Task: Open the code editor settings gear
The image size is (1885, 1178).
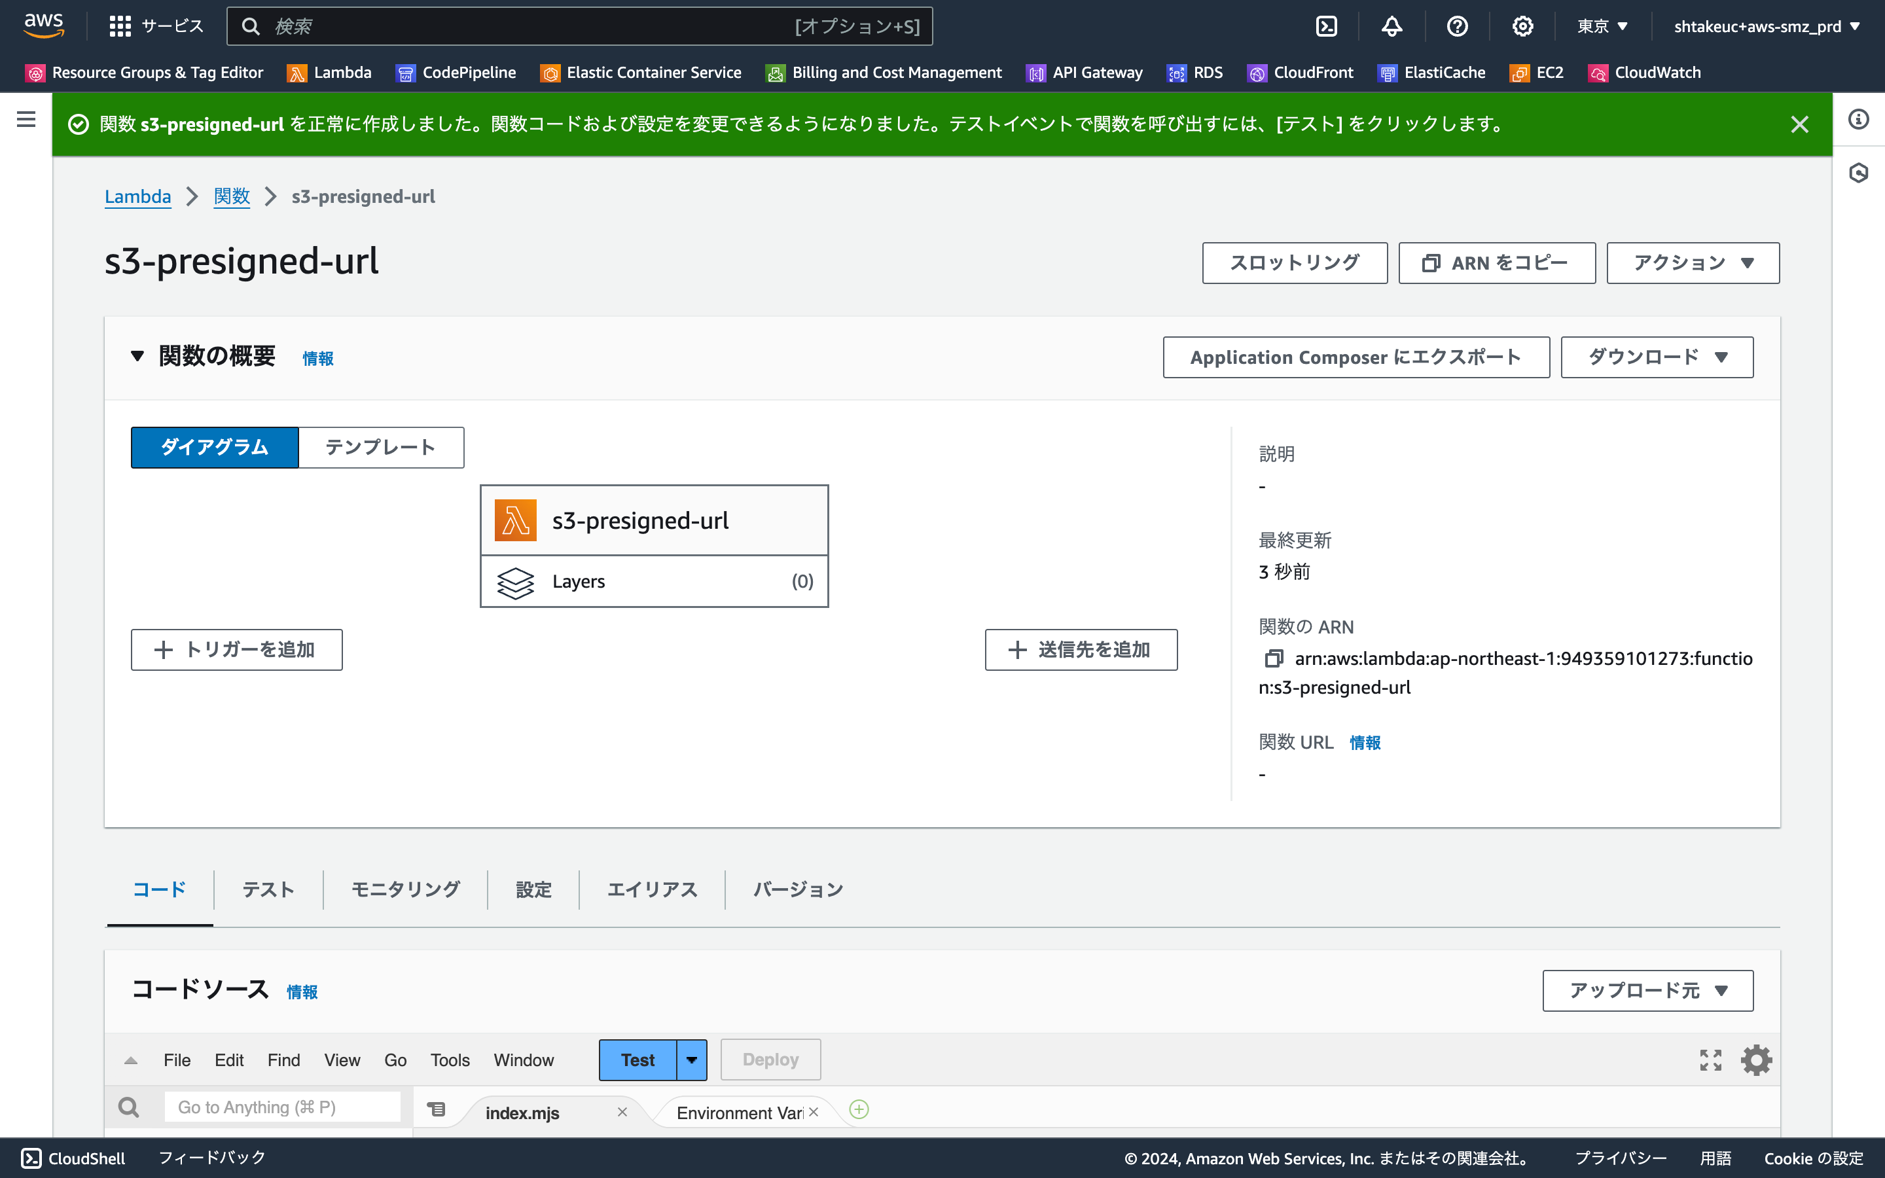Action: (1757, 1060)
